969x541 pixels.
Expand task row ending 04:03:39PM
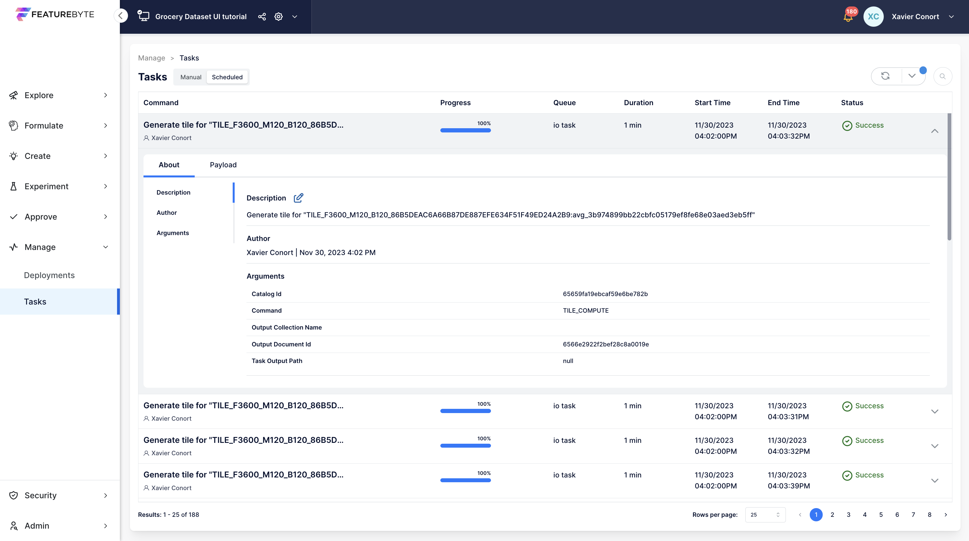click(x=935, y=481)
